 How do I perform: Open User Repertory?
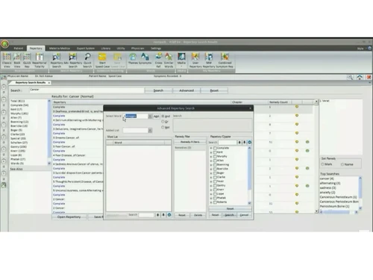click(x=195, y=60)
